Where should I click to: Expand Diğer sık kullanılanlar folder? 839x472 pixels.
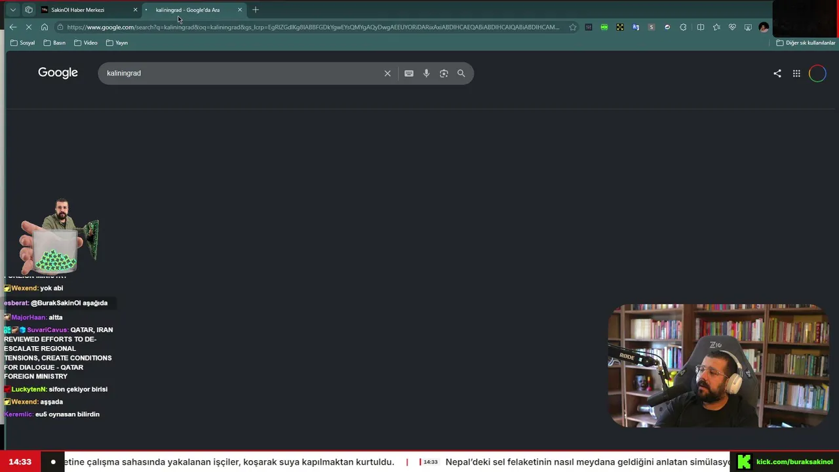806,43
